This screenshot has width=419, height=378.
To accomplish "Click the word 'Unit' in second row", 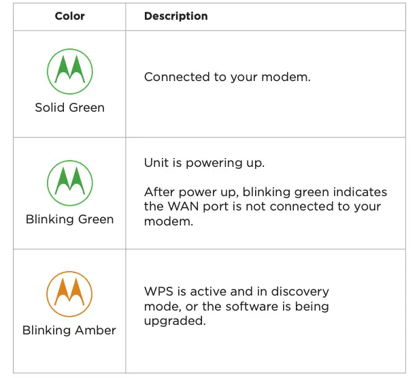I will [155, 163].
